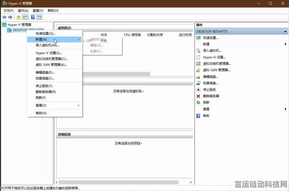Sort by the 分配的内存 column header

pyautogui.click(x=155, y=35)
